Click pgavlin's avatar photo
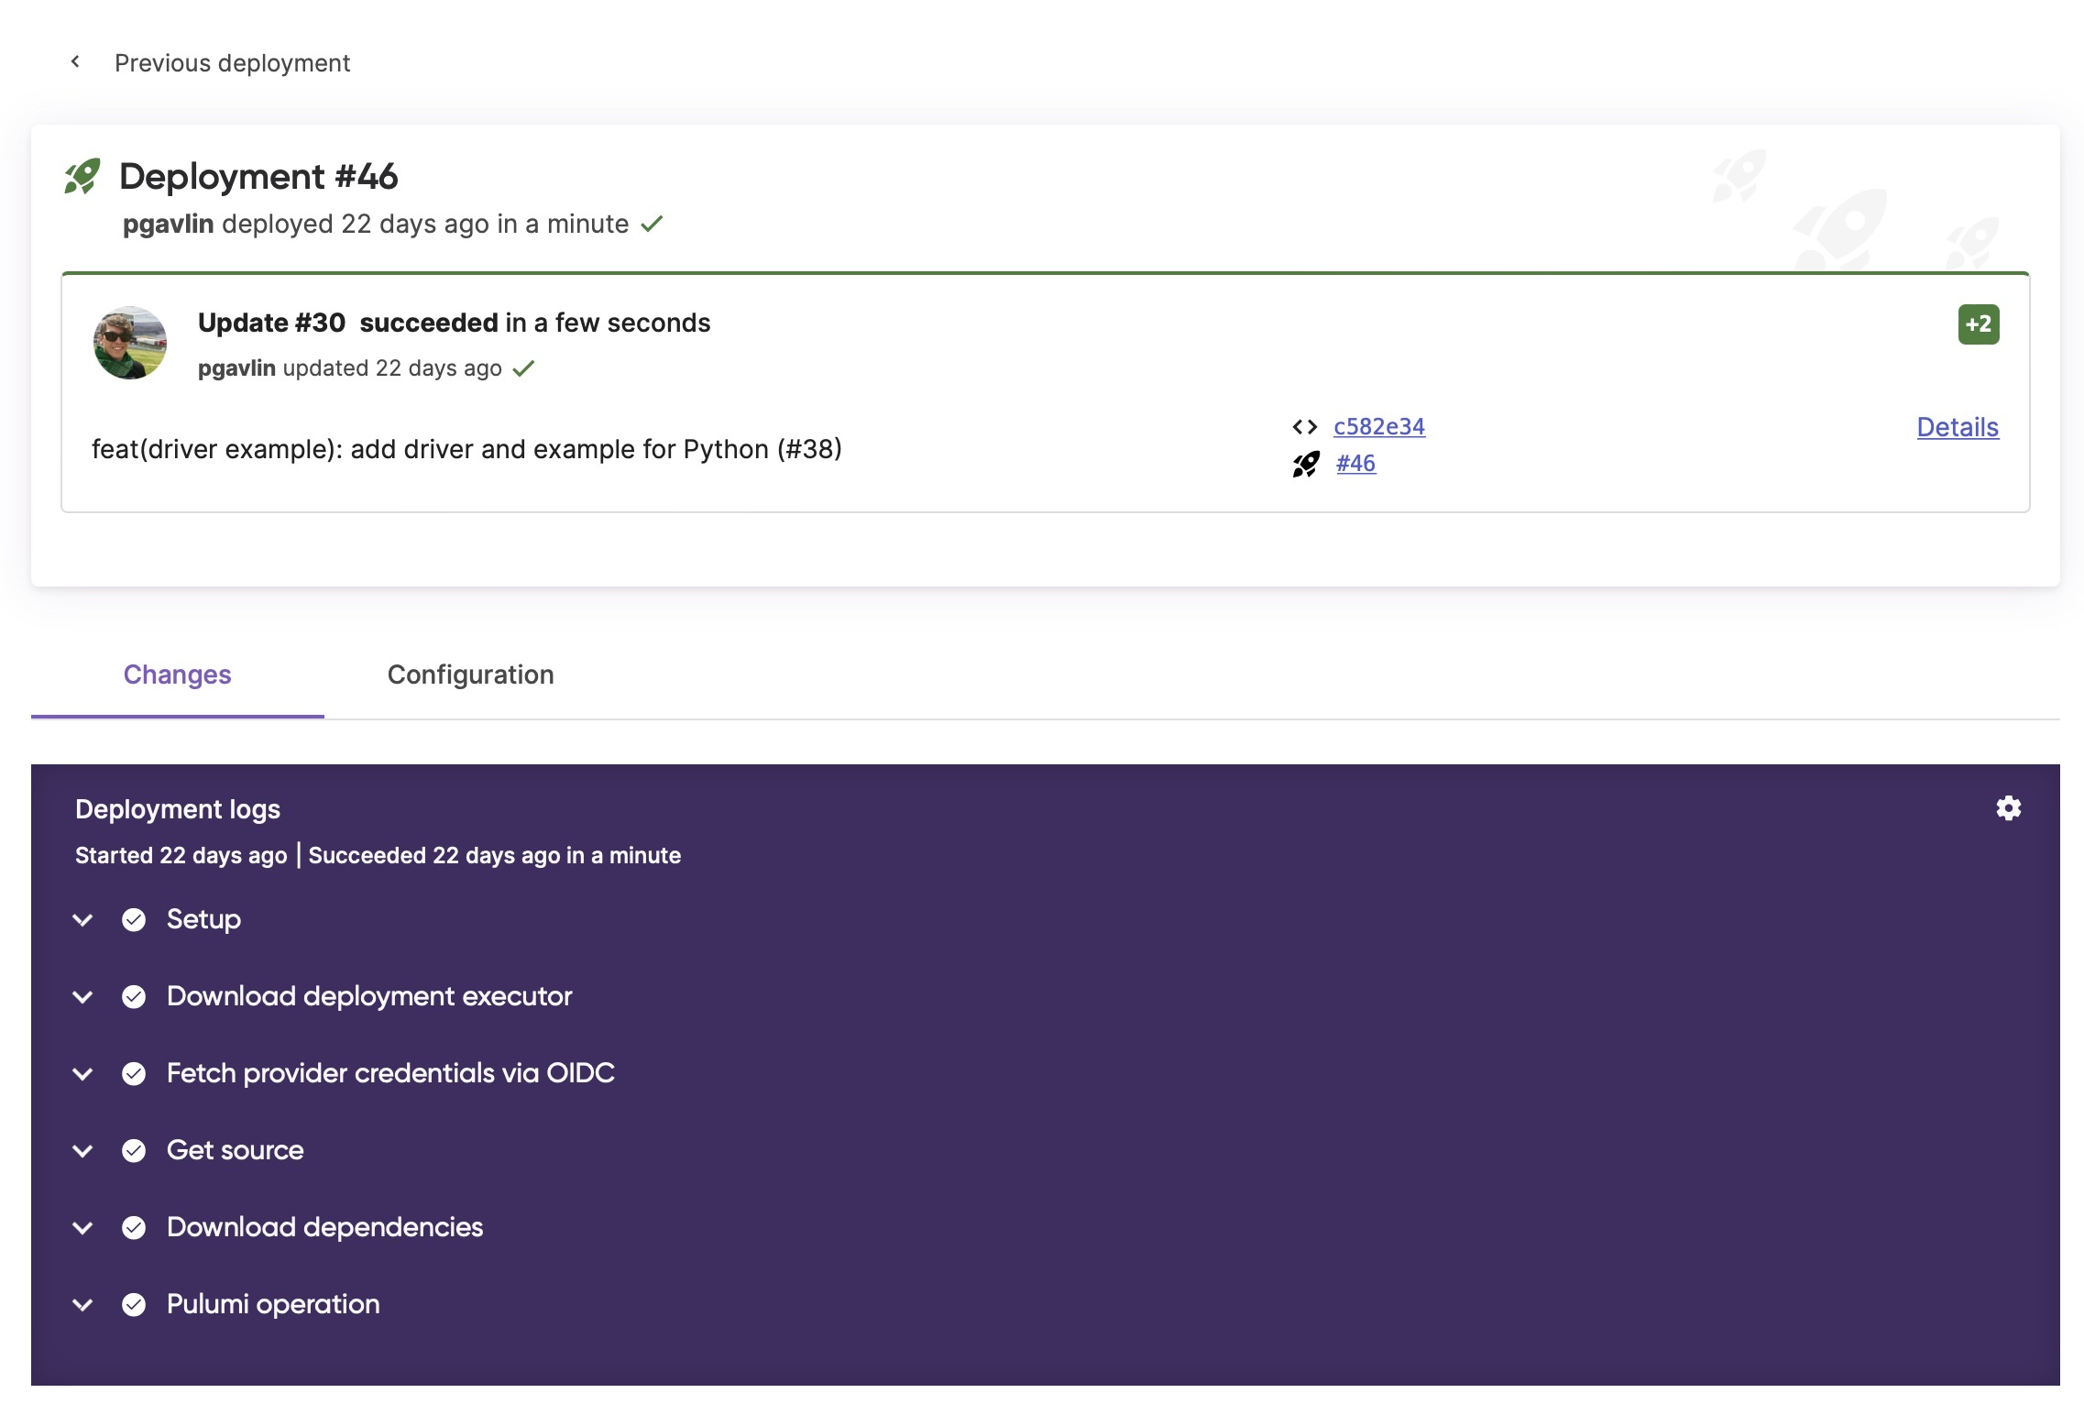 [130, 343]
